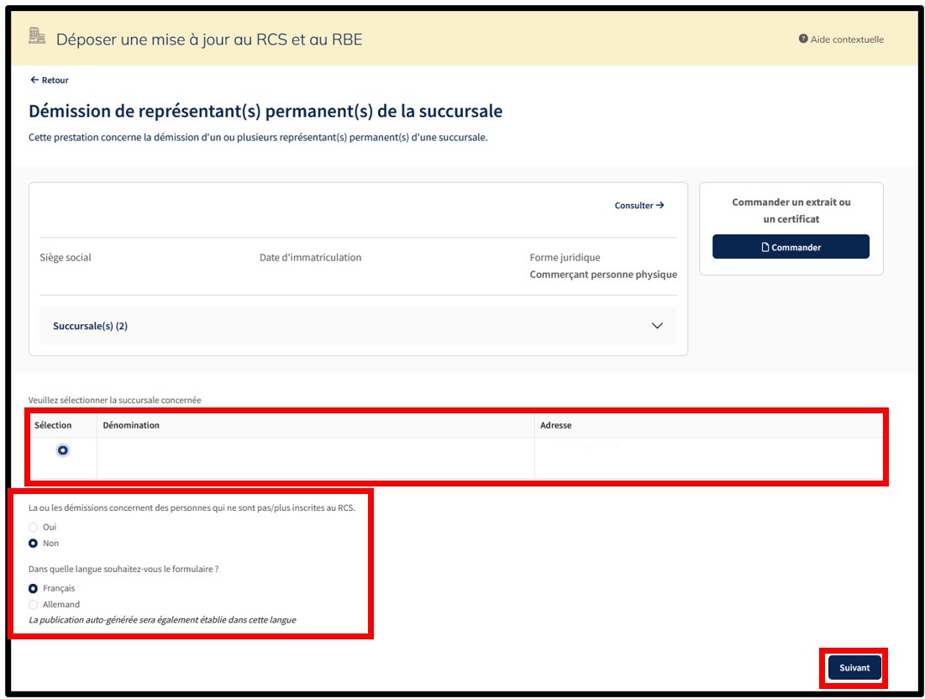Click the building icon in the header

click(x=37, y=36)
